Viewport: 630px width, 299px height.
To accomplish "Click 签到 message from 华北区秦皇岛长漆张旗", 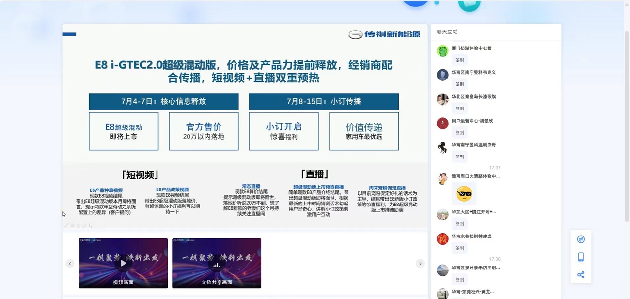I will point(459,109).
